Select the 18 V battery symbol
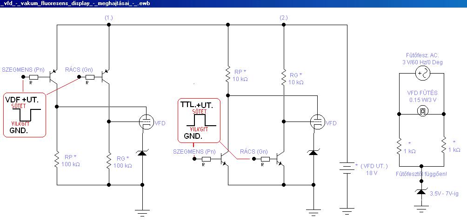The image size is (467, 223). tap(347, 168)
